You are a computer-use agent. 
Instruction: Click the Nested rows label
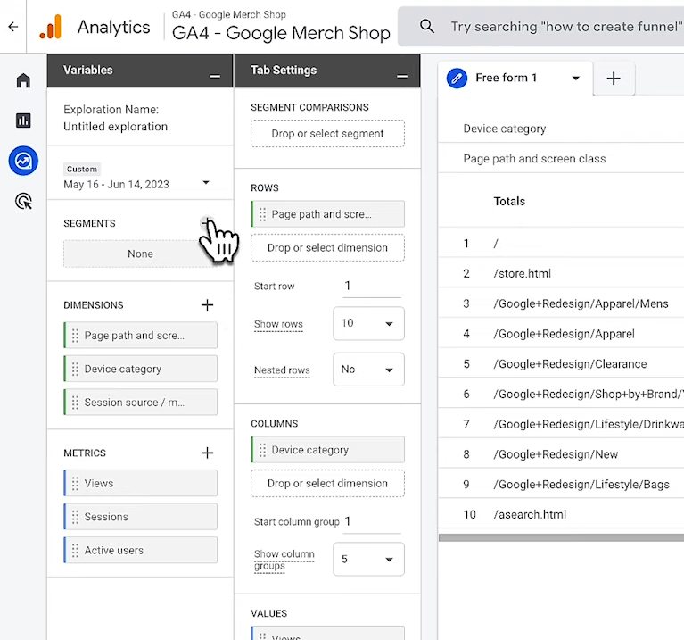click(x=282, y=370)
